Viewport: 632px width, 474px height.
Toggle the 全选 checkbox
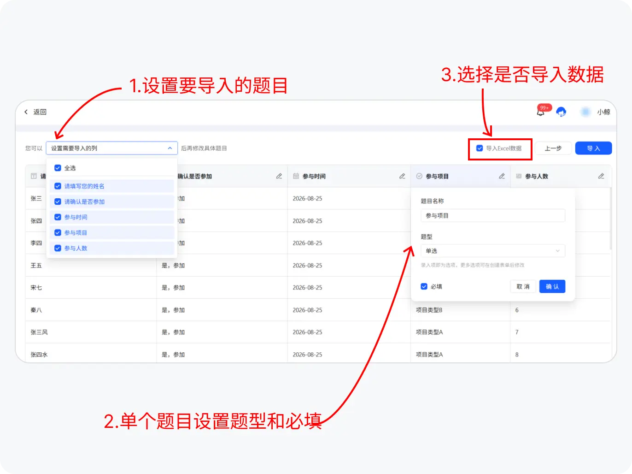[58, 168]
